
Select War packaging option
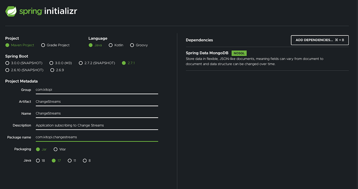56,149
